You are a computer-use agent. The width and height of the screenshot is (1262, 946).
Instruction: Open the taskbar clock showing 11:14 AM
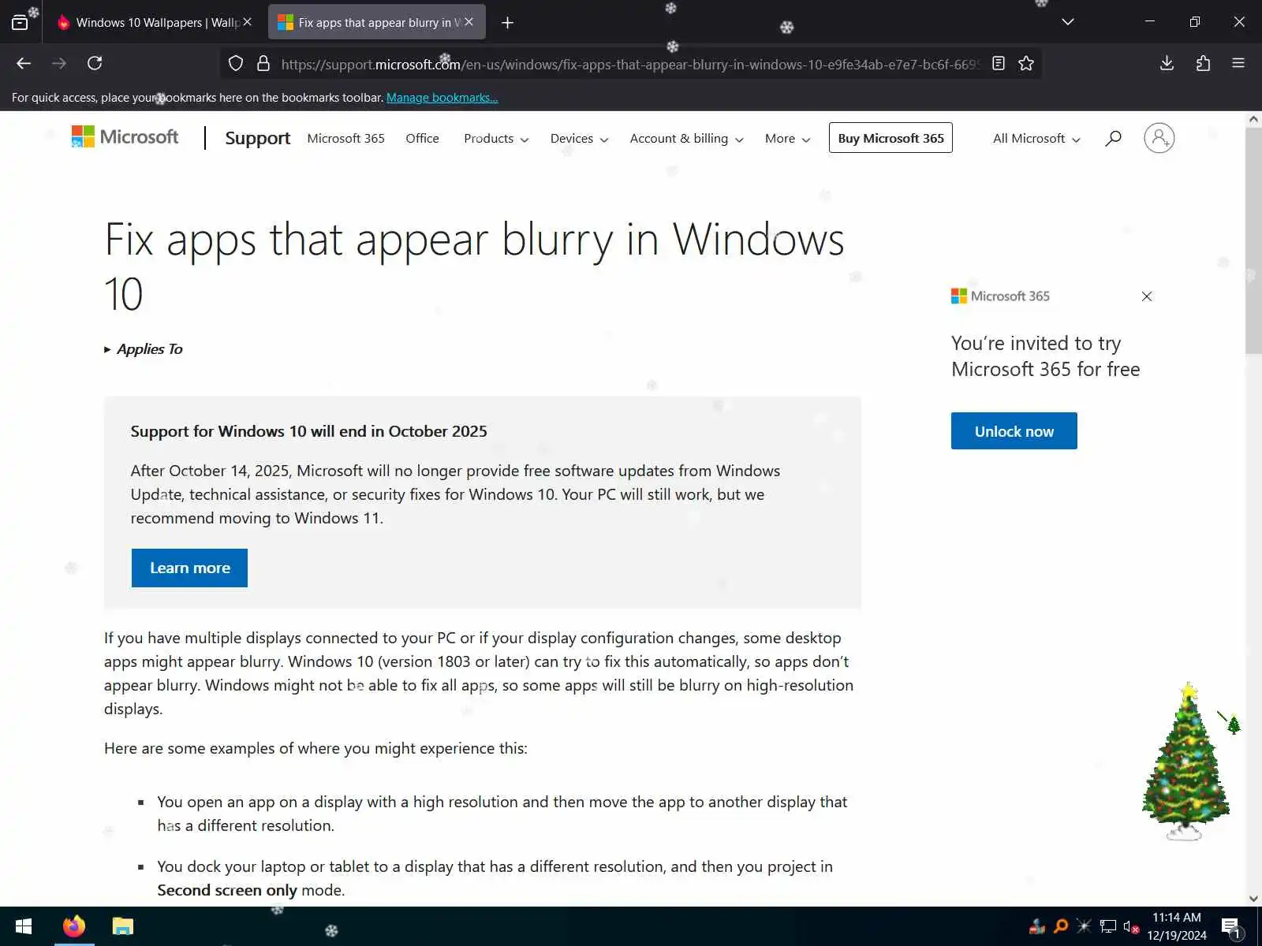(1177, 926)
